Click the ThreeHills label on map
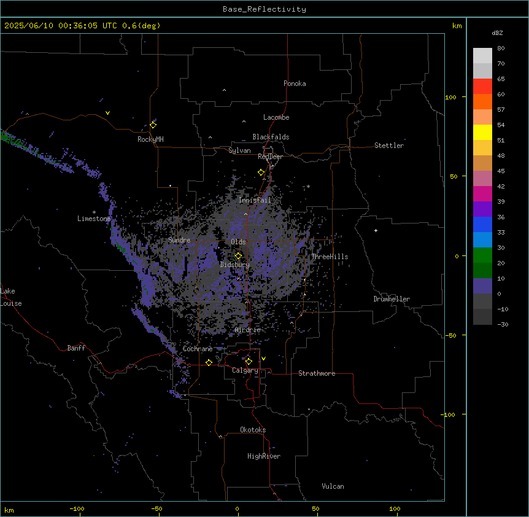 click(x=330, y=257)
